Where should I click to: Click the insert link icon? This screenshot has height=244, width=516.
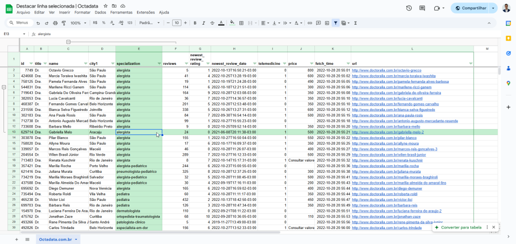tap(310, 23)
